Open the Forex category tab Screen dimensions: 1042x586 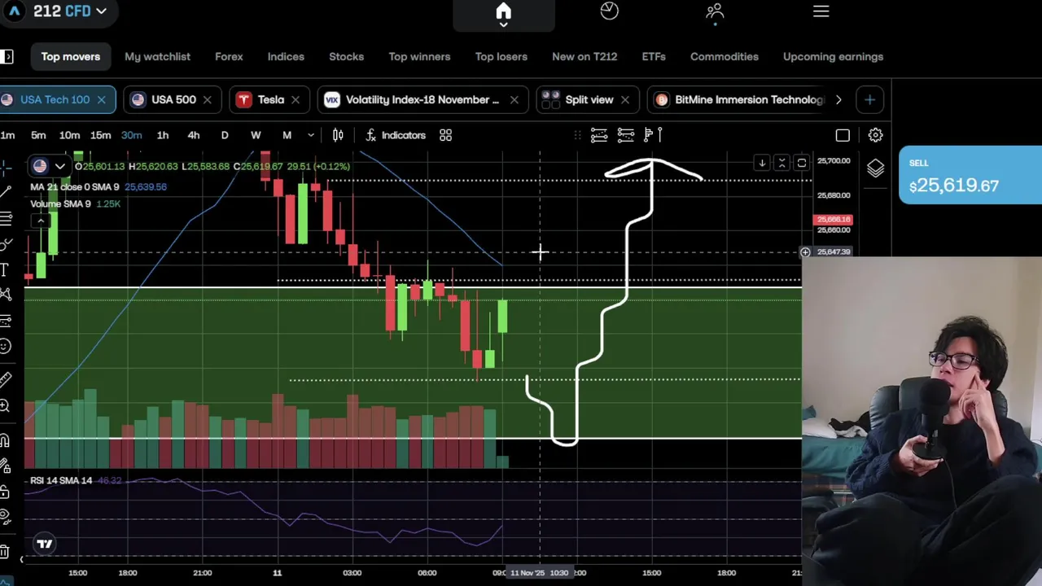click(229, 57)
